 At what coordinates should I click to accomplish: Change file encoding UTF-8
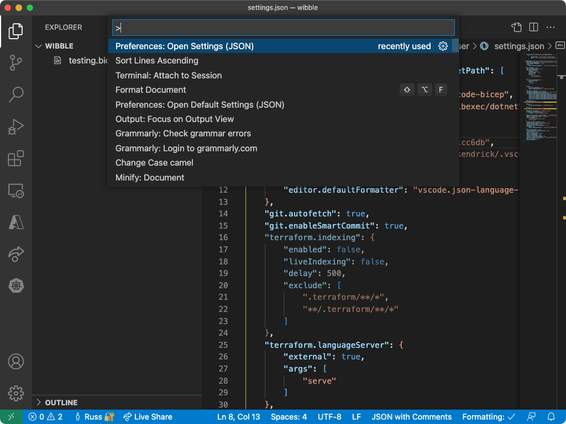tap(329, 417)
